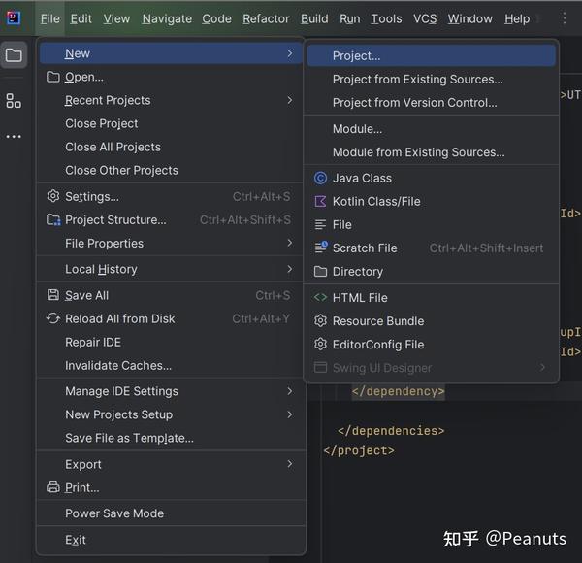Click the IntelliJ IDEA logo icon
This screenshot has height=563, width=582.
[x=14, y=18]
